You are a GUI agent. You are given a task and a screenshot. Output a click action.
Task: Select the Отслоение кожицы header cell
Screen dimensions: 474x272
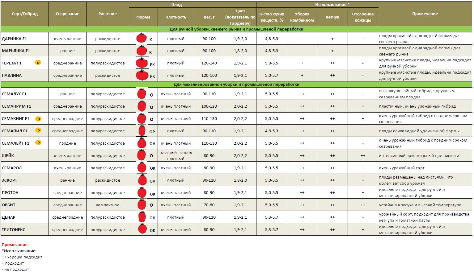coord(363,17)
